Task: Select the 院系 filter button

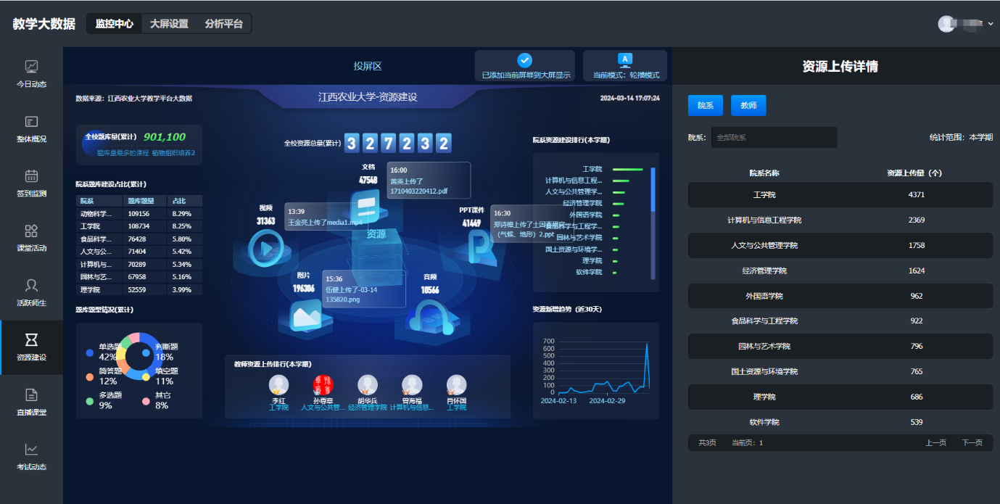Action: click(x=705, y=105)
